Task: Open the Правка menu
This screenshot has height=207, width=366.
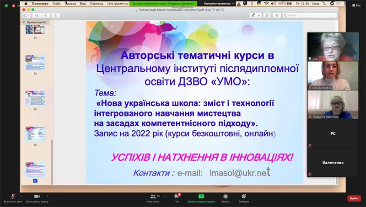Action: coord(70,4)
